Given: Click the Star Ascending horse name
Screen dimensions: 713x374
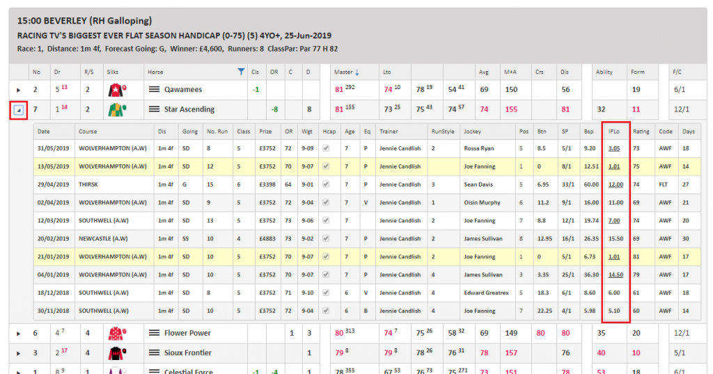Looking at the screenshot, I should [x=189, y=109].
